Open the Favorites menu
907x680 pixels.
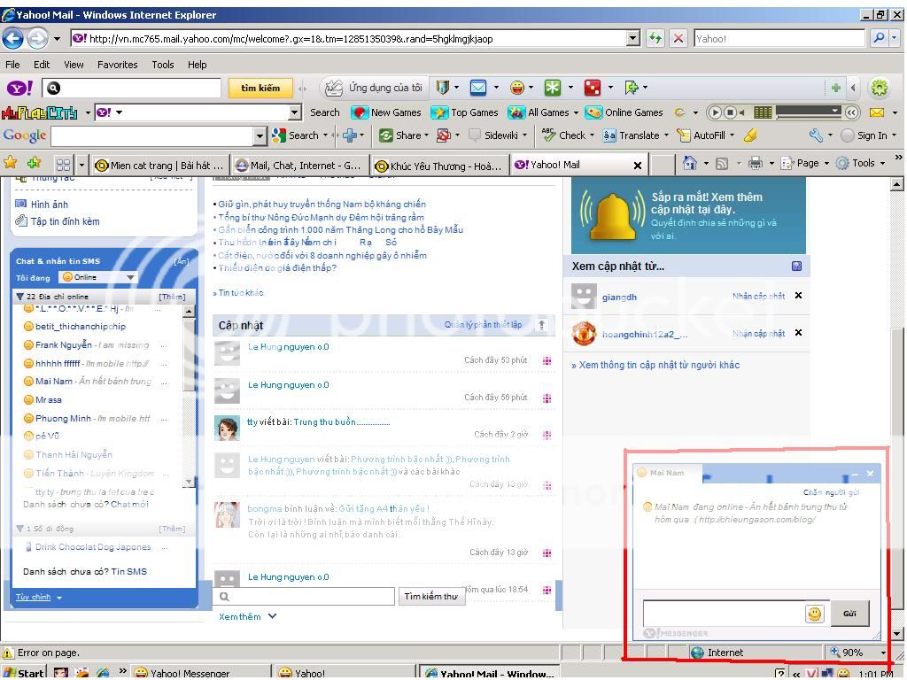(117, 65)
